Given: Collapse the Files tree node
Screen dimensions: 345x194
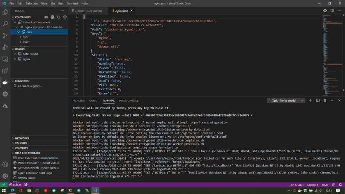Looking at the screenshot, I should pyautogui.click(x=18, y=32).
